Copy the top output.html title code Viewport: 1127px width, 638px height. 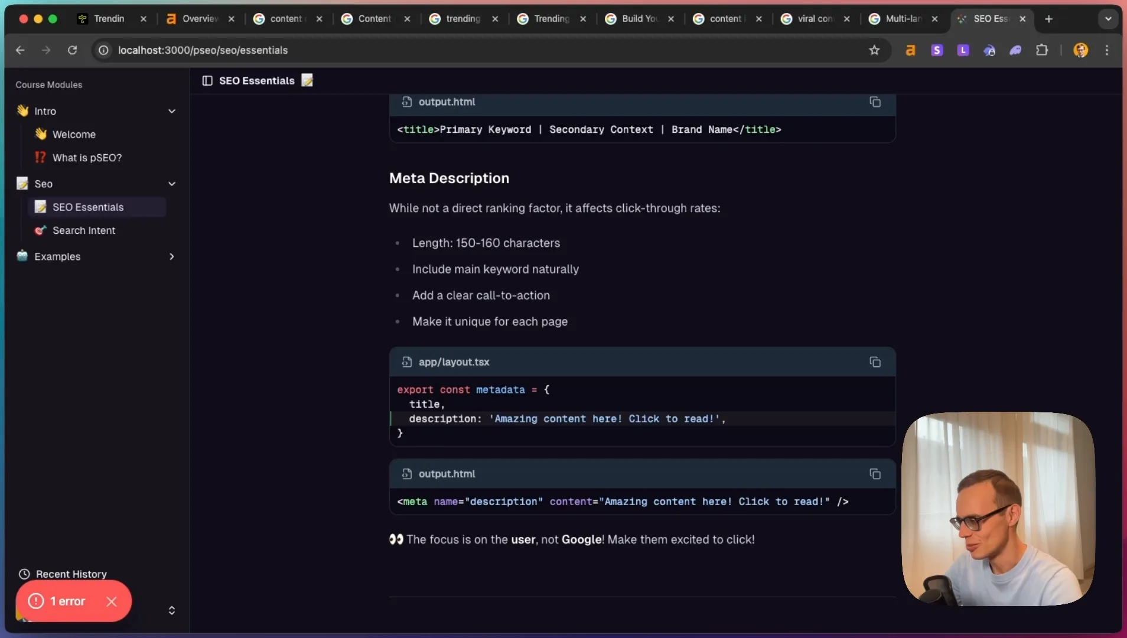point(875,102)
